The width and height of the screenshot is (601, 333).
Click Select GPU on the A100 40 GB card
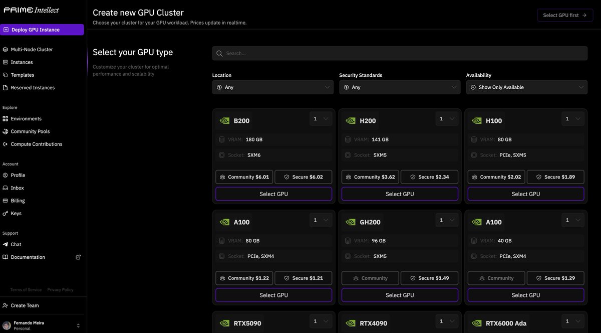pos(526,295)
